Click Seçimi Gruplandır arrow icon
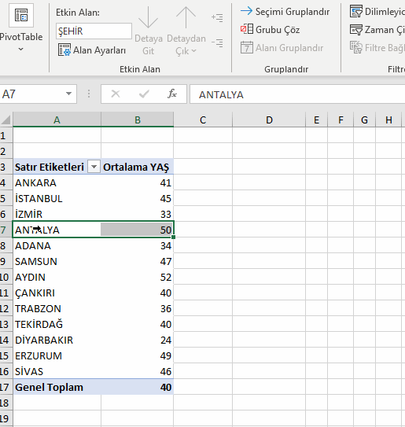The width and height of the screenshot is (405, 427). 247,11
